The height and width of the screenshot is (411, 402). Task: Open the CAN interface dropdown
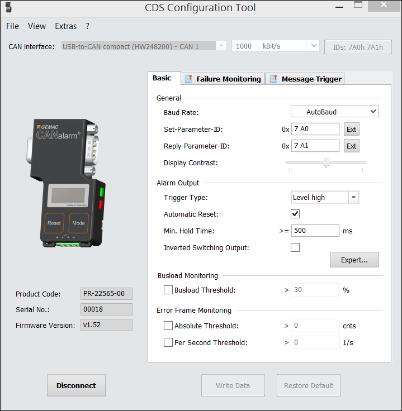tap(221, 46)
